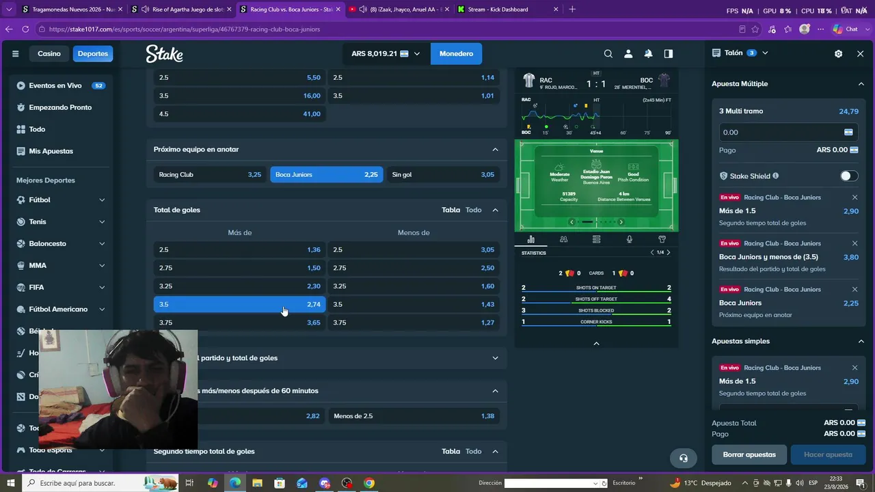Switch to the Casino tab
The height and width of the screenshot is (492, 875).
tap(49, 53)
